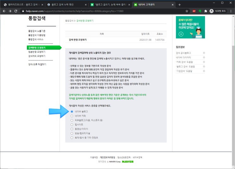The image size is (235, 169).
Task: Open 원본반영 요청하기 sidebar item
Action: click(37, 52)
